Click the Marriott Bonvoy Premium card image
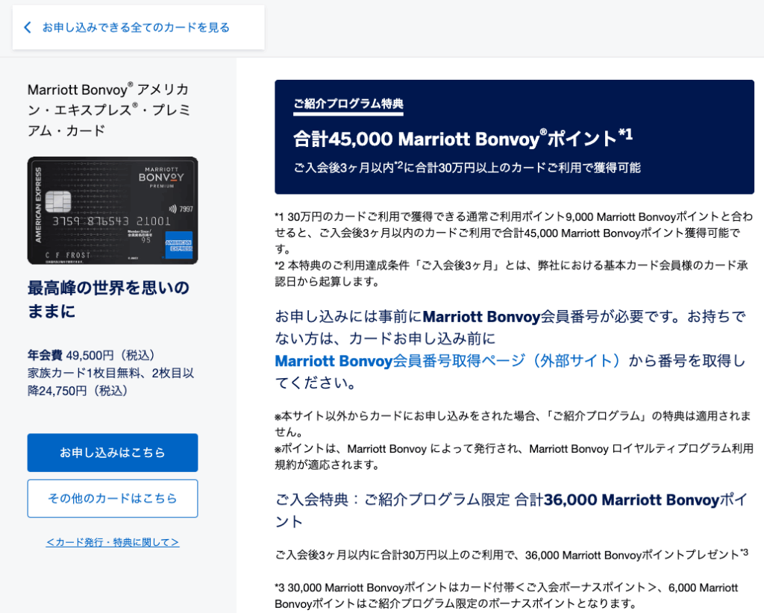This screenshot has width=764, height=613. (113, 210)
